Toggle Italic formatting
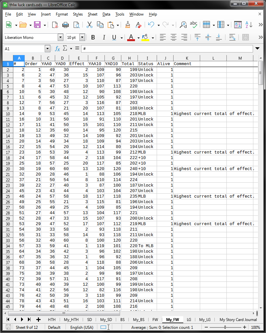266x333 pixels. 104,37
